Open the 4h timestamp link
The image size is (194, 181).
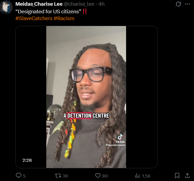click(101, 4)
